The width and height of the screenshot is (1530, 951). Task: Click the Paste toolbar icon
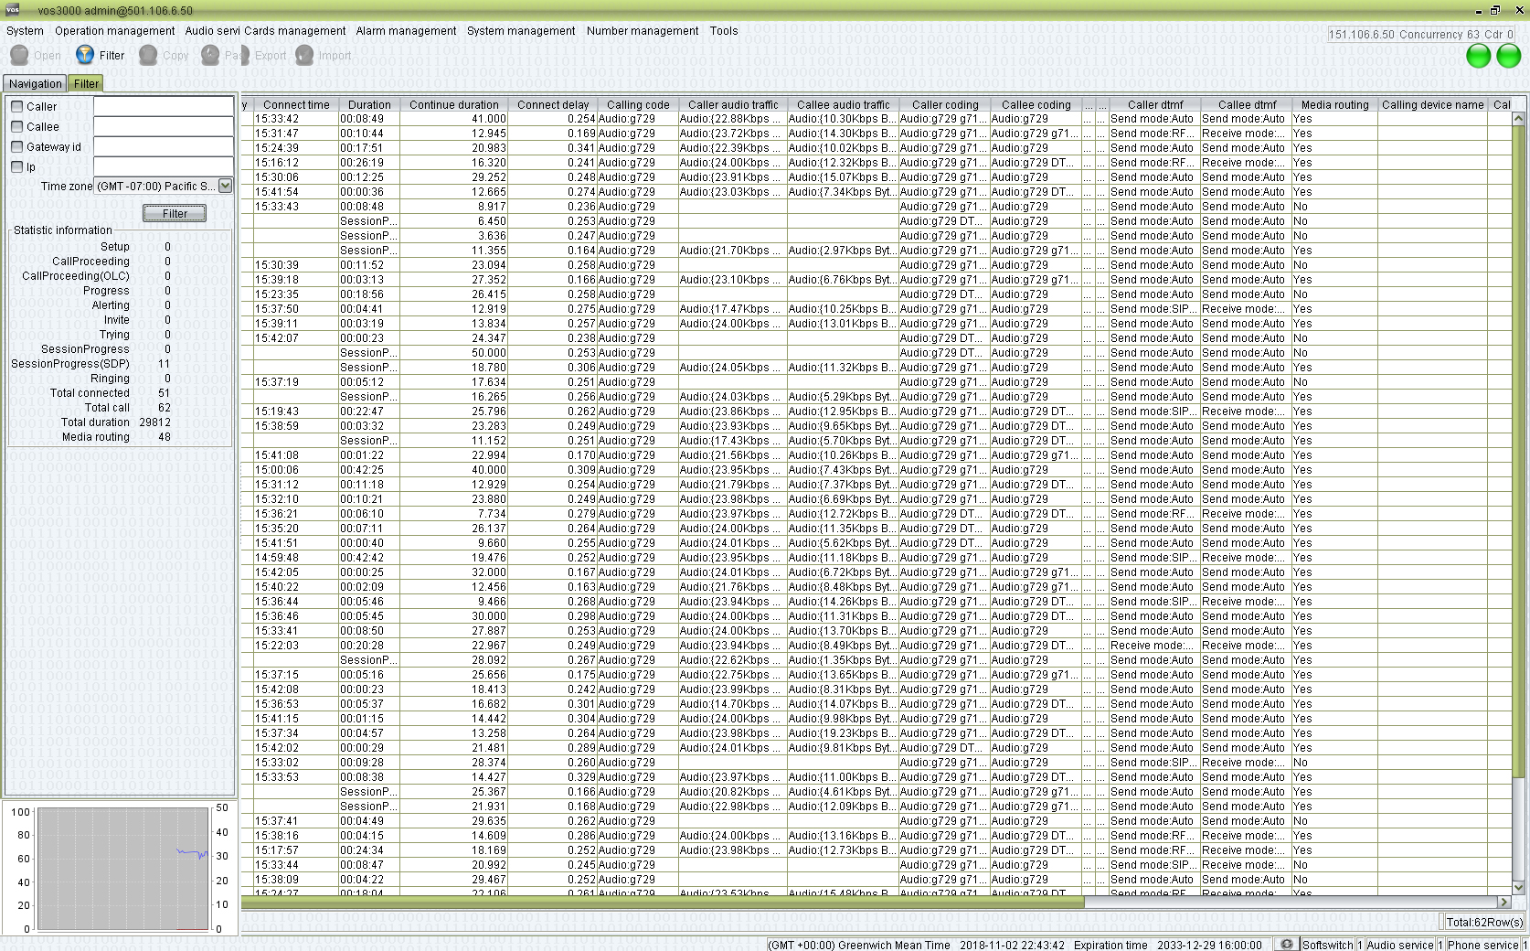pyautogui.click(x=208, y=55)
